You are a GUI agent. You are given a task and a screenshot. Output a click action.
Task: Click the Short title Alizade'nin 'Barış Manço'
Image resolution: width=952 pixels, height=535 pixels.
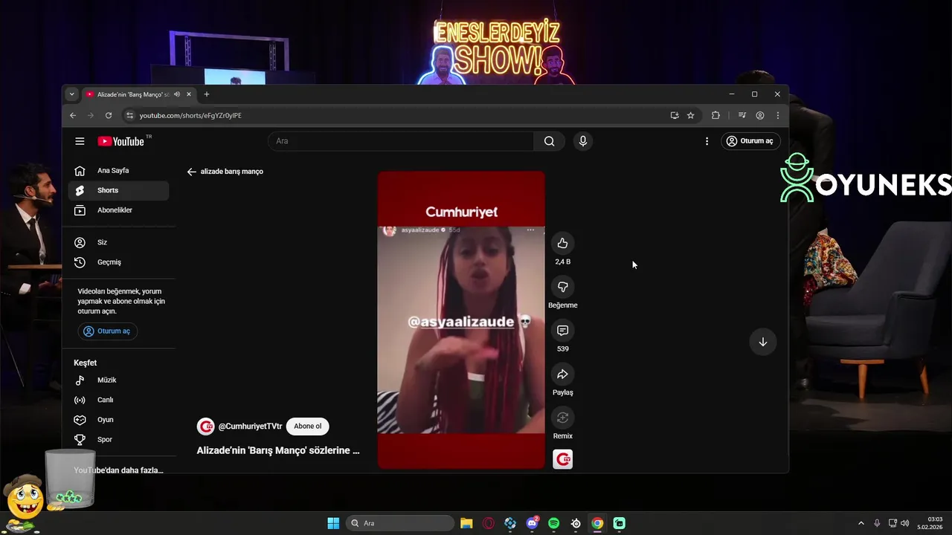(278, 450)
